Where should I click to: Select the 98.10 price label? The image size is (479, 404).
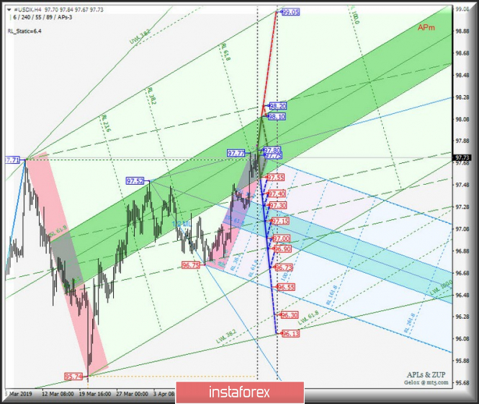click(277, 116)
